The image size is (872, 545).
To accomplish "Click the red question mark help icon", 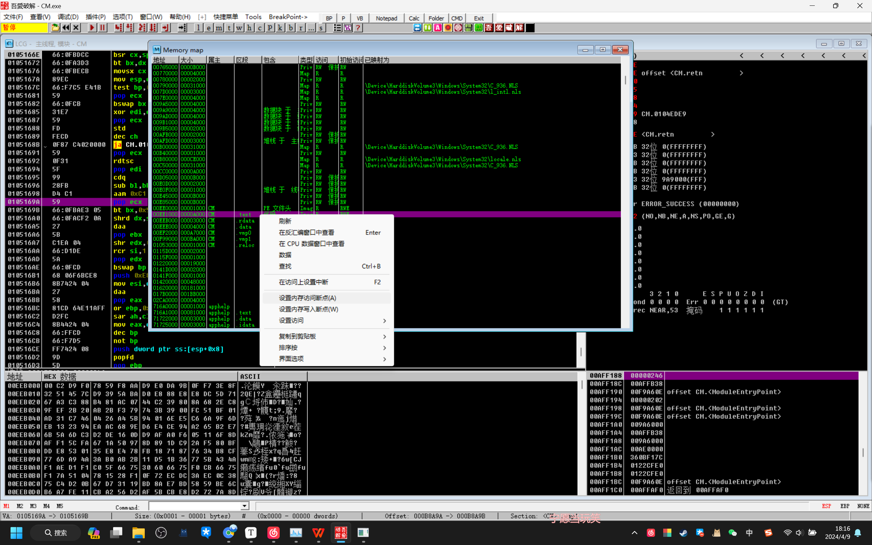I will pyautogui.click(x=358, y=28).
